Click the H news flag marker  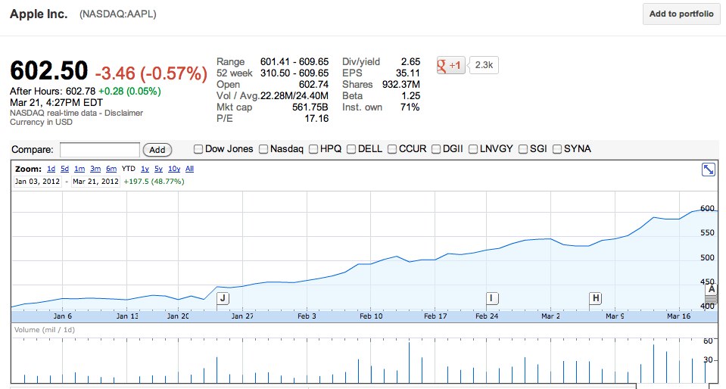pos(596,298)
